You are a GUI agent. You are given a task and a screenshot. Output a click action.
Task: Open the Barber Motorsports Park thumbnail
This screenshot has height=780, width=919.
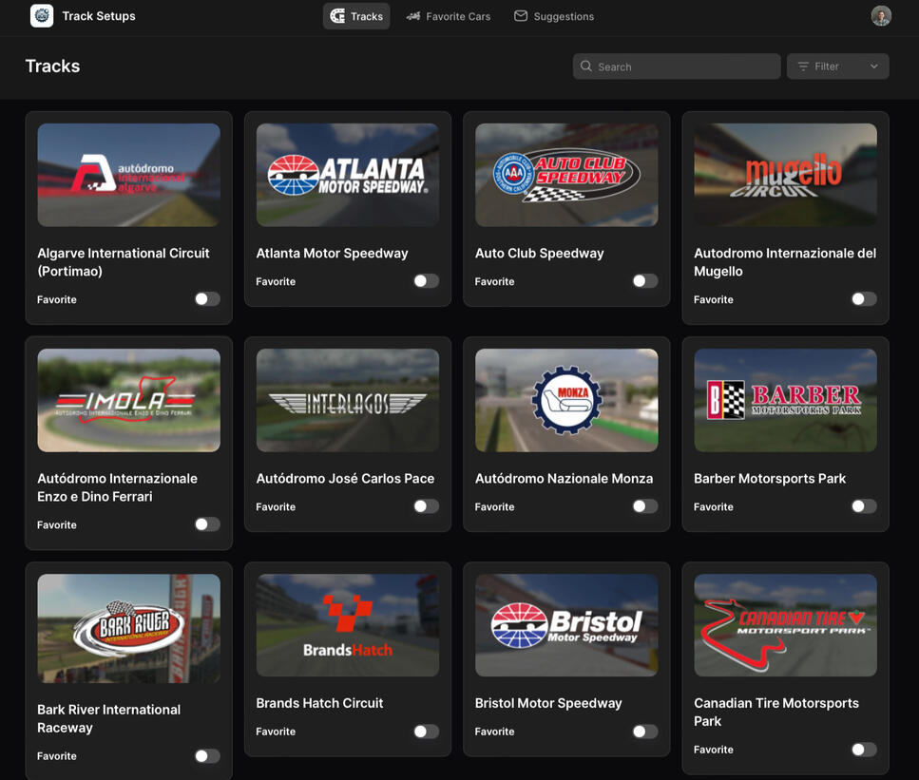point(785,400)
